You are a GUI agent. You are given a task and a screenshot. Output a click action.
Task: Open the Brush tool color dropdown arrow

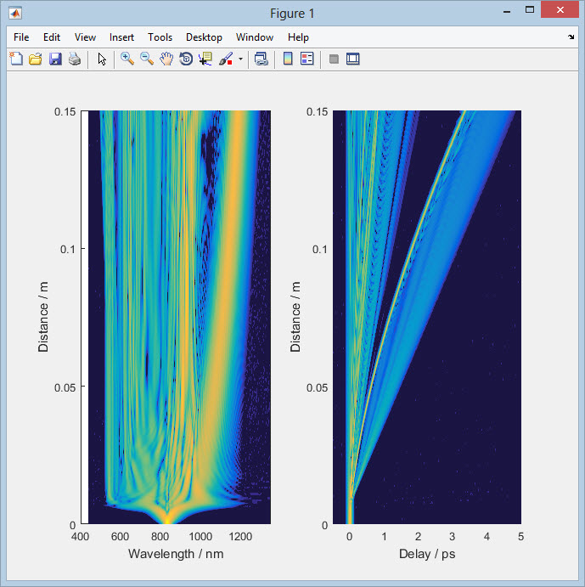pyautogui.click(x=240, y=59)
